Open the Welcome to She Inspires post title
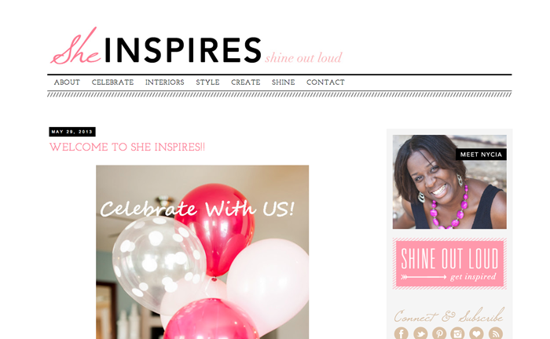Screen dimensions: 550x339 tap(127, 147)
